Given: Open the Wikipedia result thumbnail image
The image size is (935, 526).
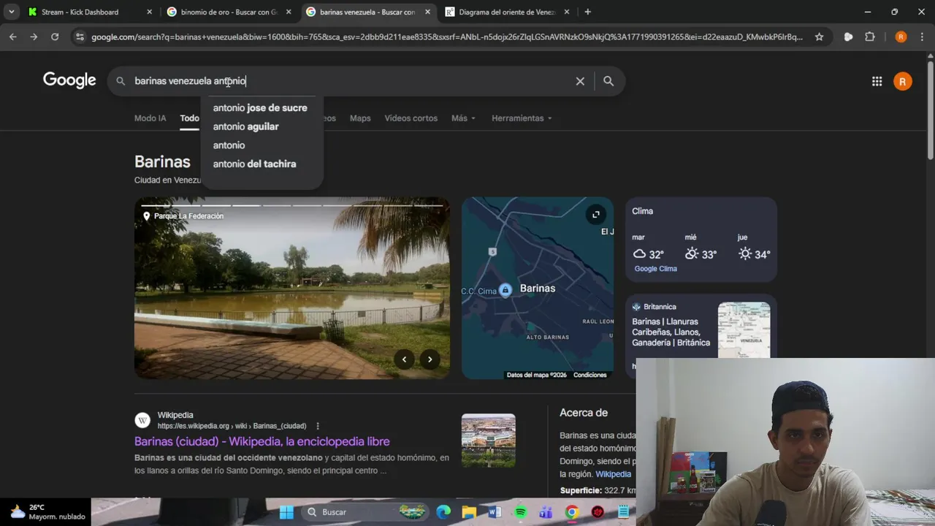Looking at the screenshot, I should point(489,441).
